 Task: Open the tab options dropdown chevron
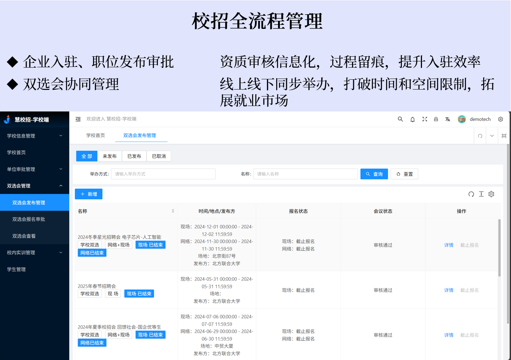click(492, 136)
